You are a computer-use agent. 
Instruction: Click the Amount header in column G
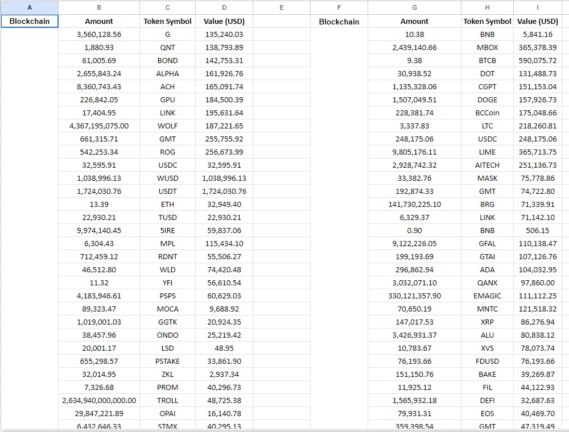click(414, 21)
